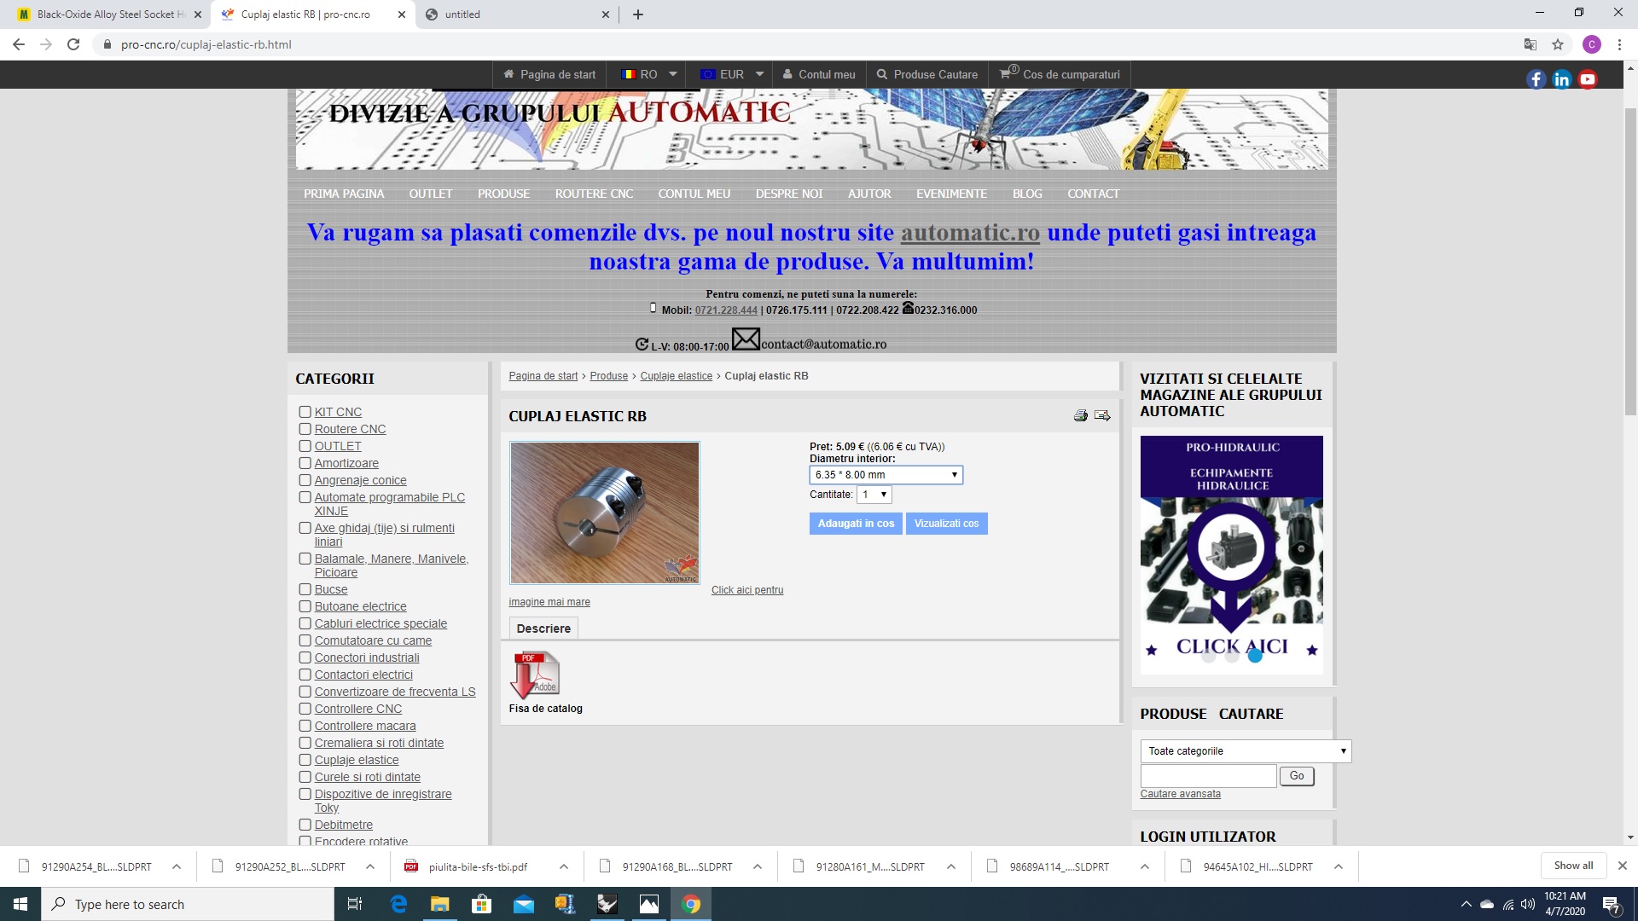Click the email-to-friend icon beside printer
Viewport: 1638px width, 921px height.
(1102, 415)
